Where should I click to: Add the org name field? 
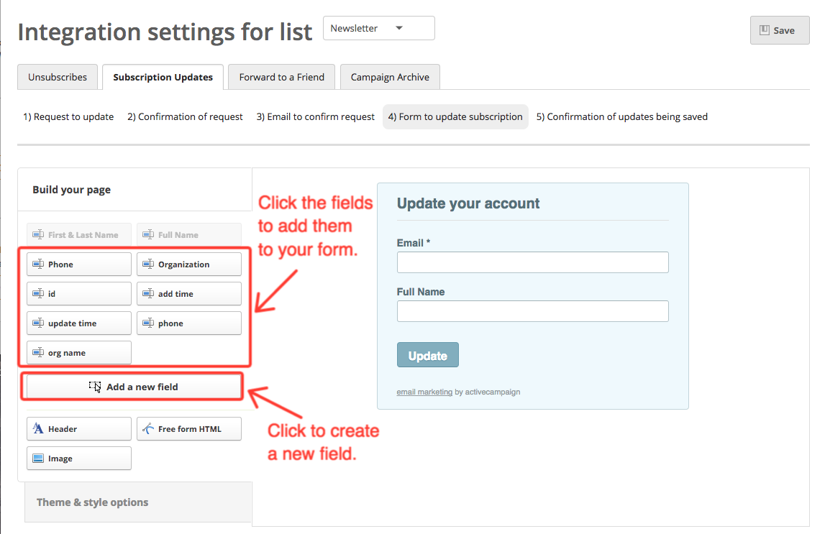coord(78,352)
